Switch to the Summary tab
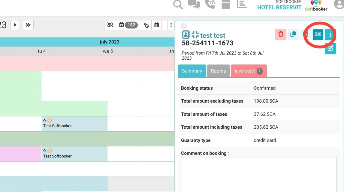 pyautogui.click(x=192, y=71)
